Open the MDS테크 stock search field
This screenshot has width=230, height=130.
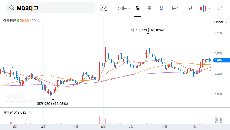[50, 8]
